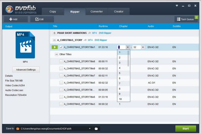Click the start chapter input field

click(x=122, y=47)
